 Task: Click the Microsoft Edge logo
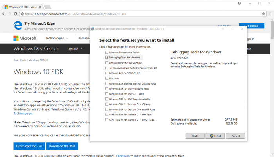click(x=18, y=26)
